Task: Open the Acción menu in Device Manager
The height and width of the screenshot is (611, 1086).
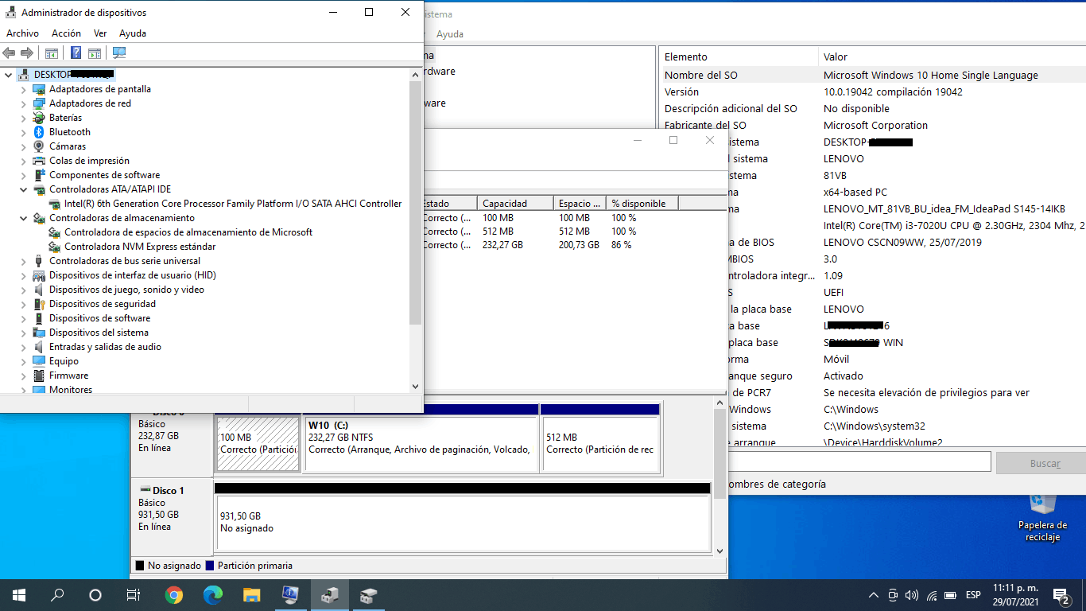Action: (66, 33)
